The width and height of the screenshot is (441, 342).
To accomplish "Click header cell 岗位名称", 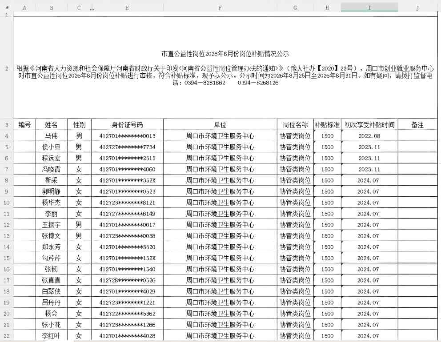I will 295,125.
